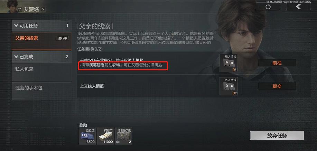Click the power icon at top right
This screenshot has width=317, height=151.
point(268,7)
